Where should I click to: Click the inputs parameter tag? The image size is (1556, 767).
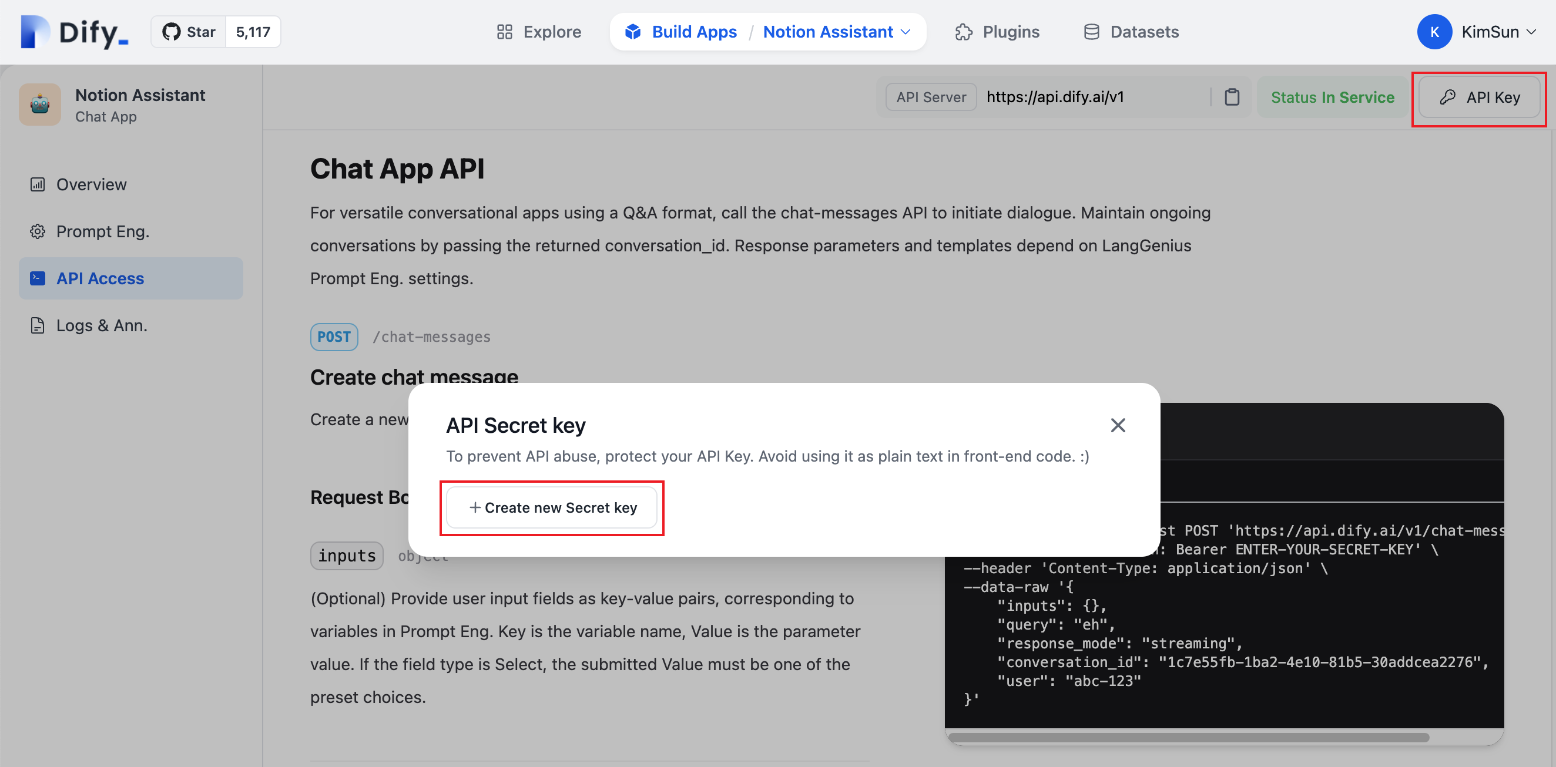[x=347, y=556]
